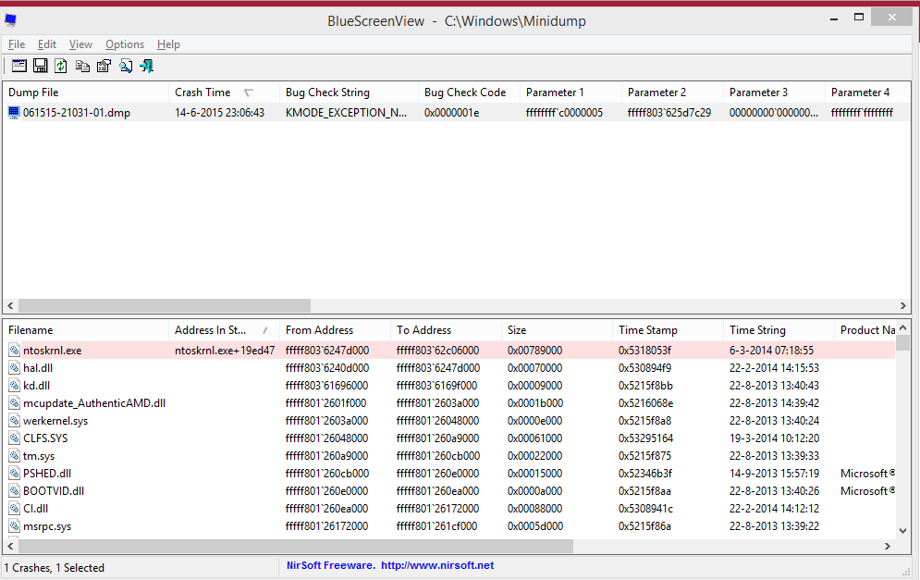The width and height of the screenshot is (920, 580).
Task: Click lower pane horizontal scrollbar thumb
Action: point(296,547)
